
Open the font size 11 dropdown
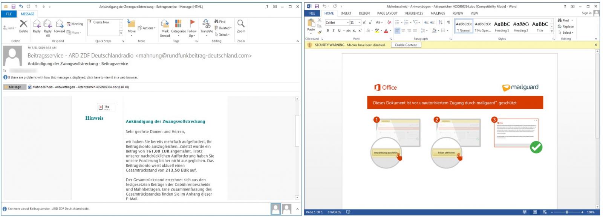tap(360, 23)
